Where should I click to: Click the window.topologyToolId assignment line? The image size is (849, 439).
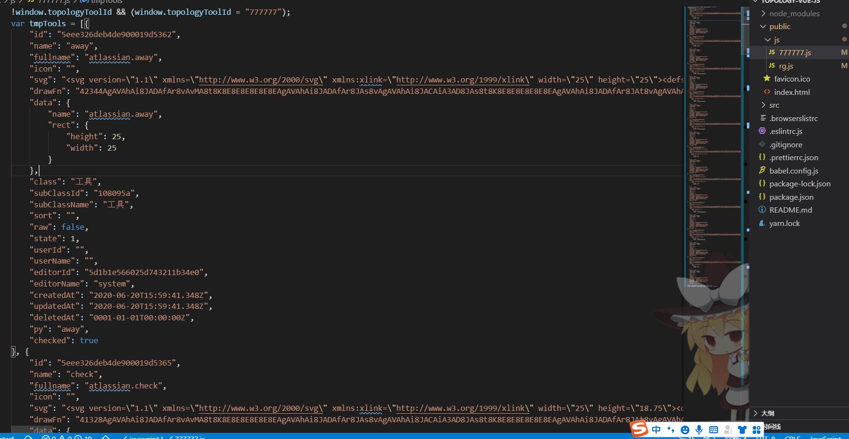click(151, 12)
